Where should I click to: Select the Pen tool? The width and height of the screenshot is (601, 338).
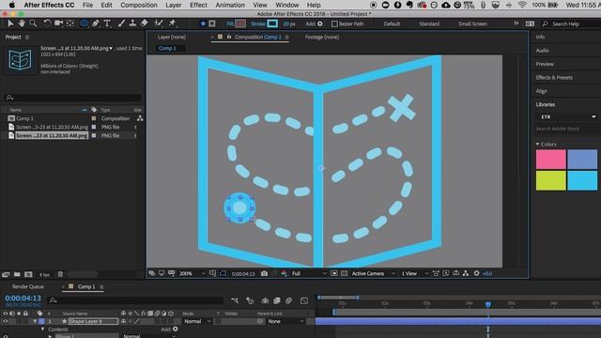[x=96, y=23]
